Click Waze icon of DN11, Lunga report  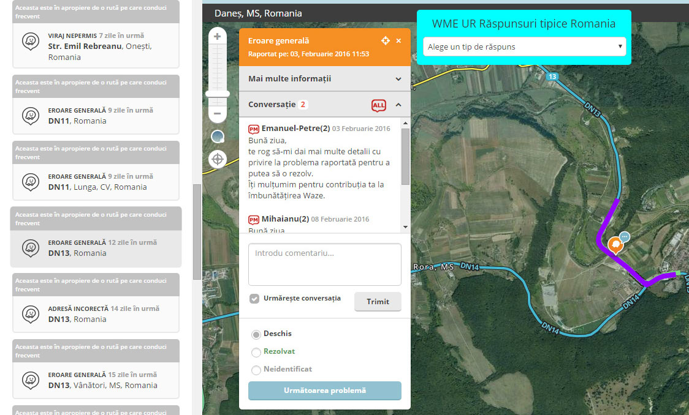[31, 182]
